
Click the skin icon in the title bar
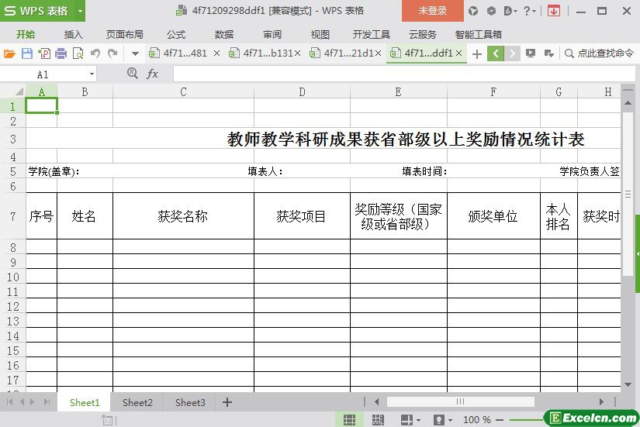tap(473, 11)
